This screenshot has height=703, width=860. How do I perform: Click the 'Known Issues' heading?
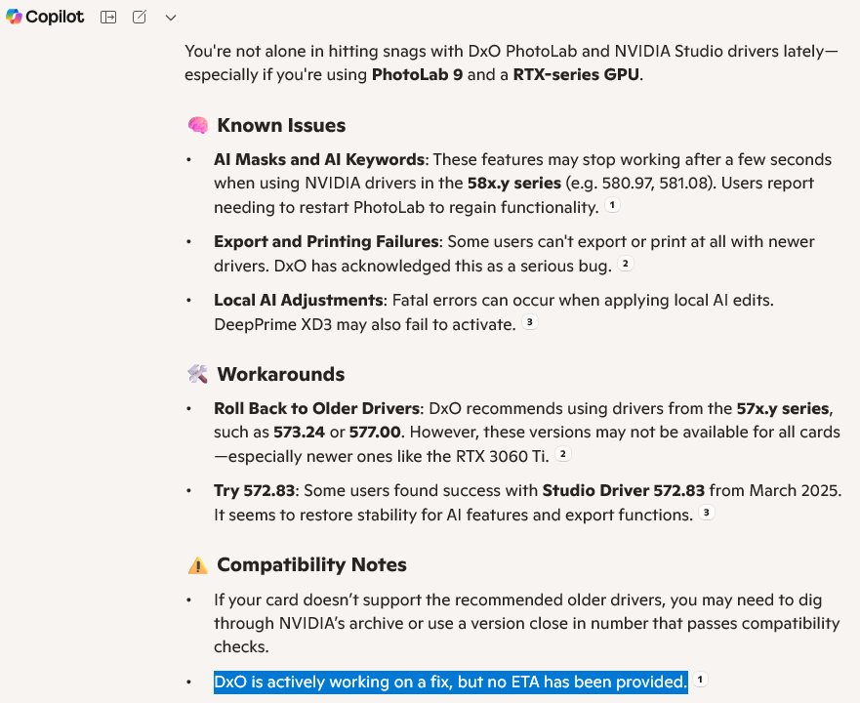[x=281, y=126]
